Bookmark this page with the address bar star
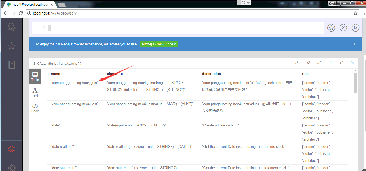The image size is (366, 171). click(x=355, y=13)
